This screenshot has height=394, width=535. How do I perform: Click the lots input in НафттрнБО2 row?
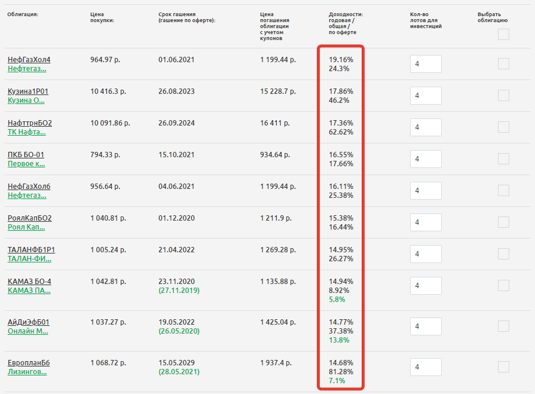426,127
